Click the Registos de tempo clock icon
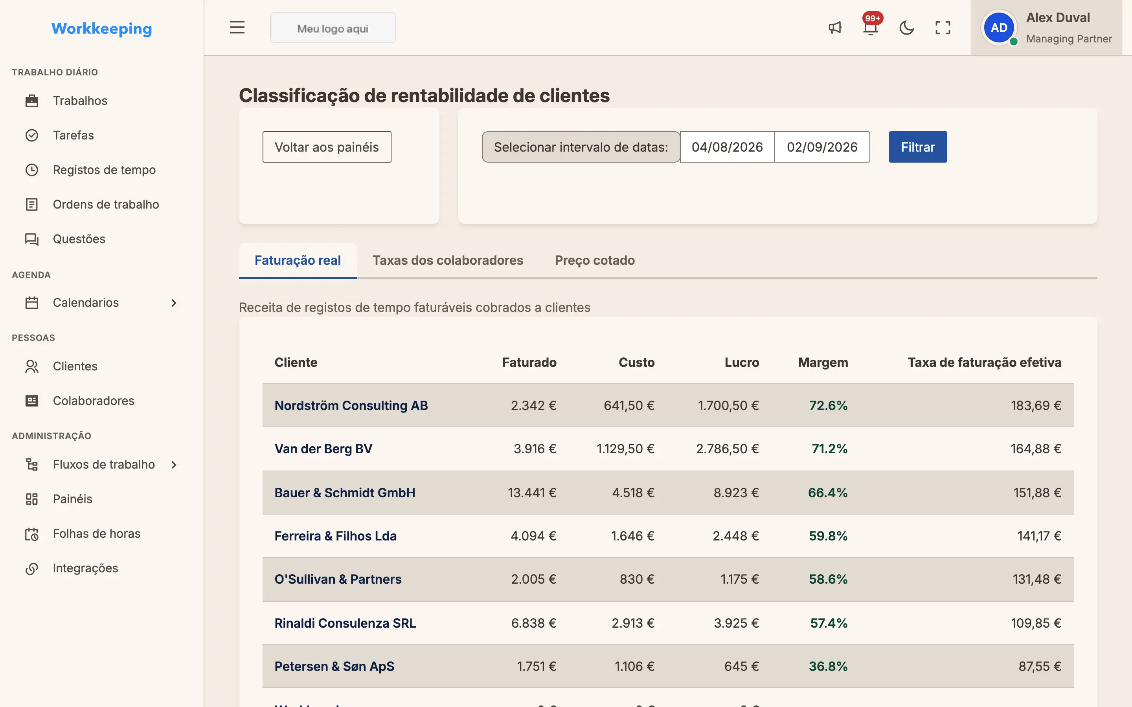1132x707 pixels. point(32,170)
